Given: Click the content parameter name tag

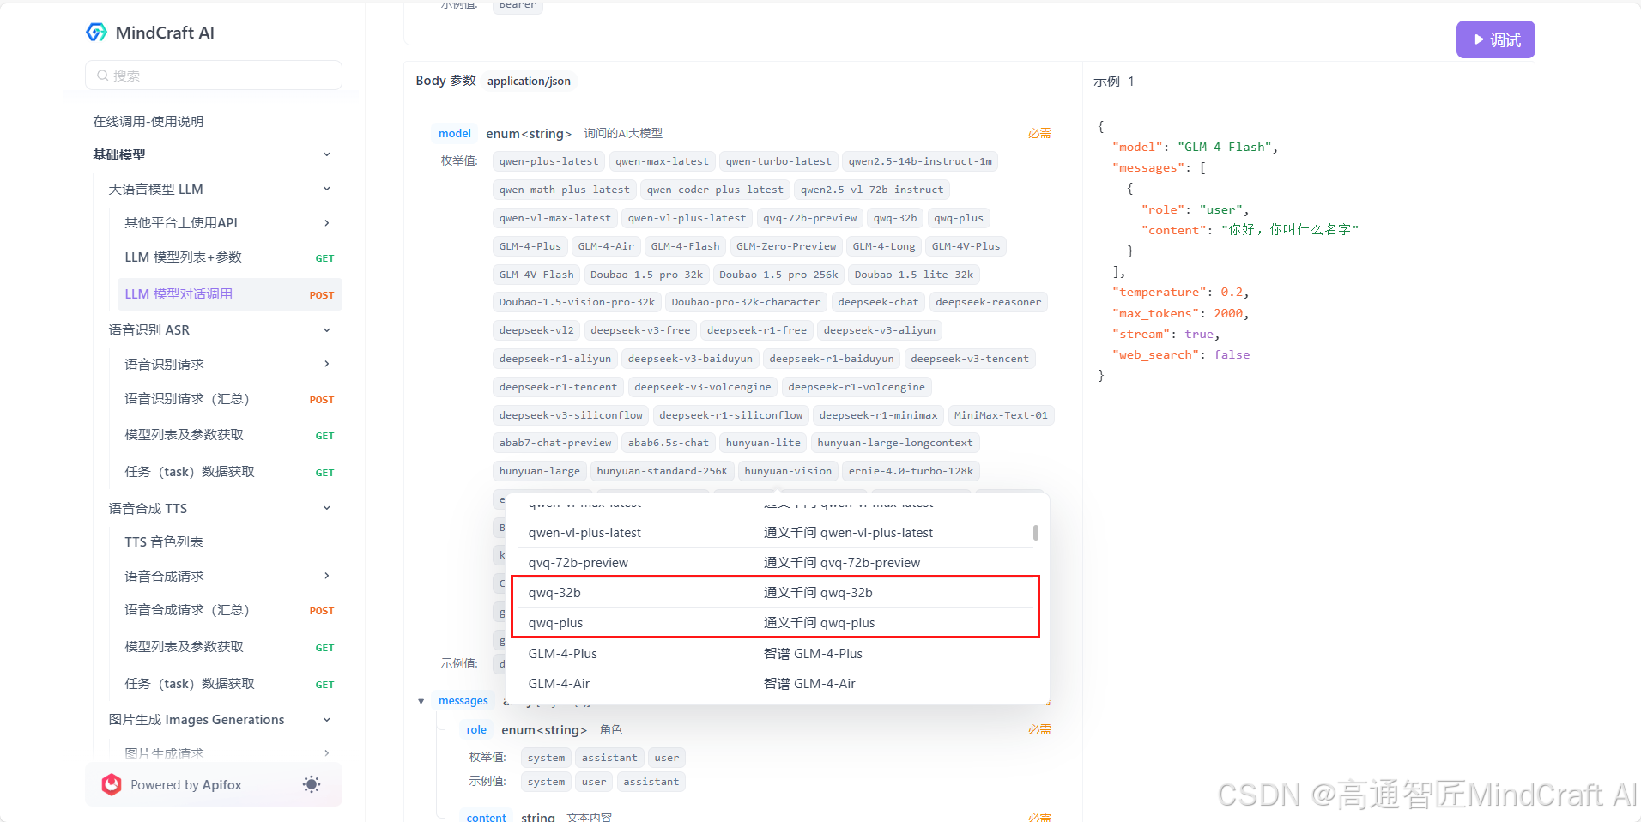Looking at the screenshot, I should point(486,818).
